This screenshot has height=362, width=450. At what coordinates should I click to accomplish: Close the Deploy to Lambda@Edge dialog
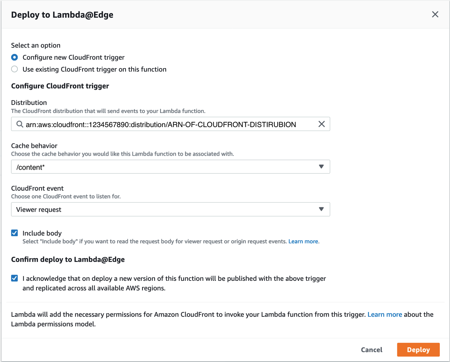click(x=435, y=14)
